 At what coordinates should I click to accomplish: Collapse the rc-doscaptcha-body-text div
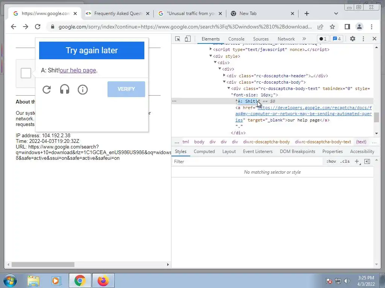pyautogui.click(x=229, y=88)
